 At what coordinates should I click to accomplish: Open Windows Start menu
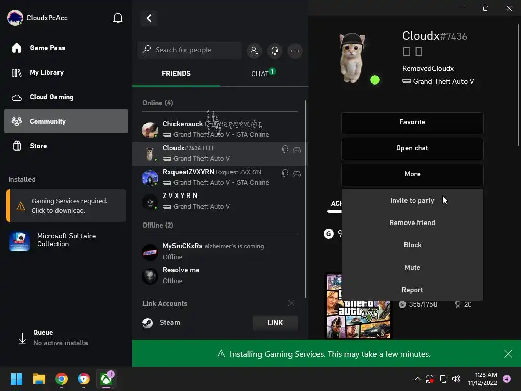pos(16,379)
